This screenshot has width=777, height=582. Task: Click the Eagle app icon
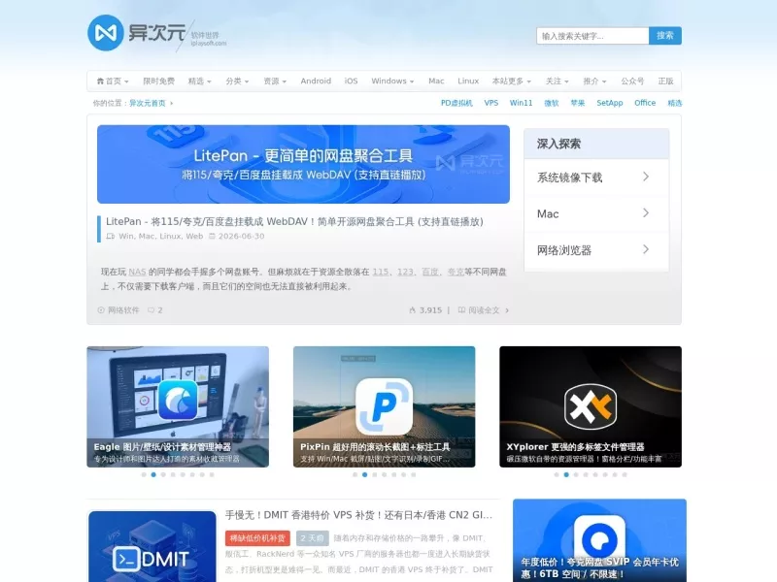pyautogui.click(x=178, y=400)
